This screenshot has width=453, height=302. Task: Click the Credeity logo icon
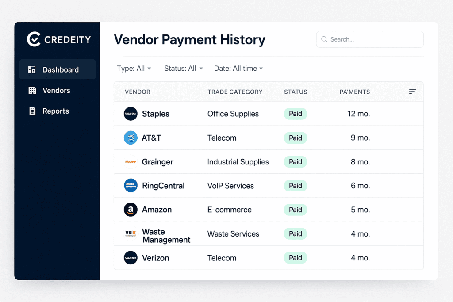[34, 39]
